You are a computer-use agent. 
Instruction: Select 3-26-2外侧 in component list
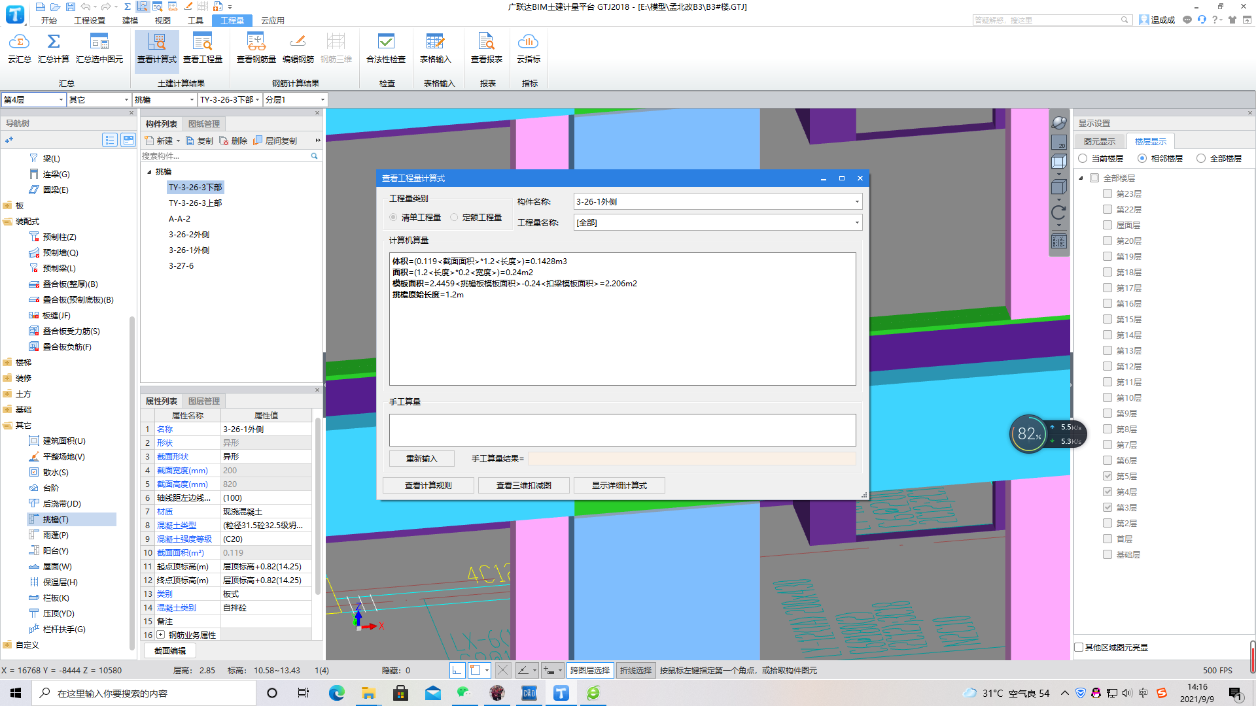[x=189, y=234]
